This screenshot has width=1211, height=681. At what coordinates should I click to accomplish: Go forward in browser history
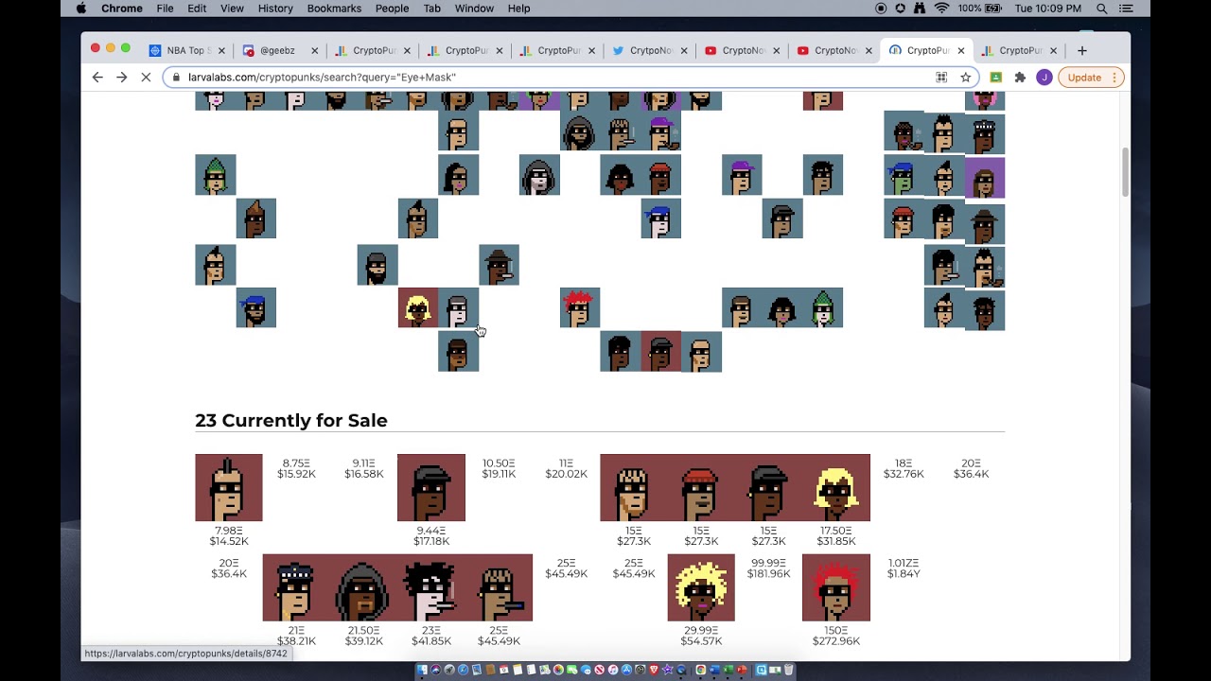point(121,78)
